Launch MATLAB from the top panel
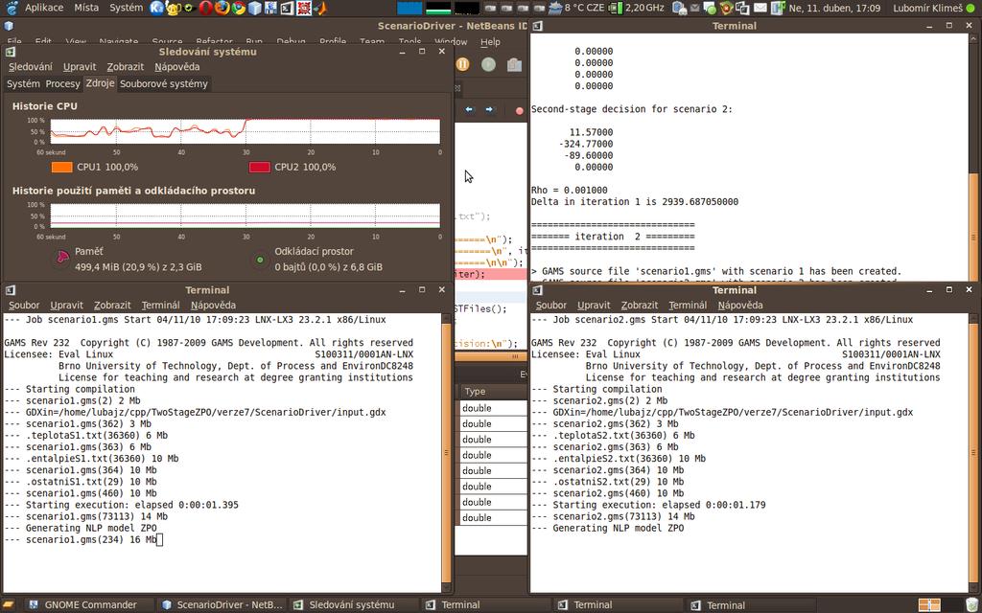 pos(320,8)
